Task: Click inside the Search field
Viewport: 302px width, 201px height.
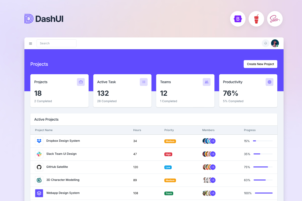Action: click(x=56, y=43)
